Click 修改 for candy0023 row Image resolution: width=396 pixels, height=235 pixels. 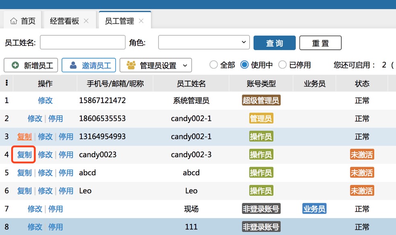[x=45, y=155]
